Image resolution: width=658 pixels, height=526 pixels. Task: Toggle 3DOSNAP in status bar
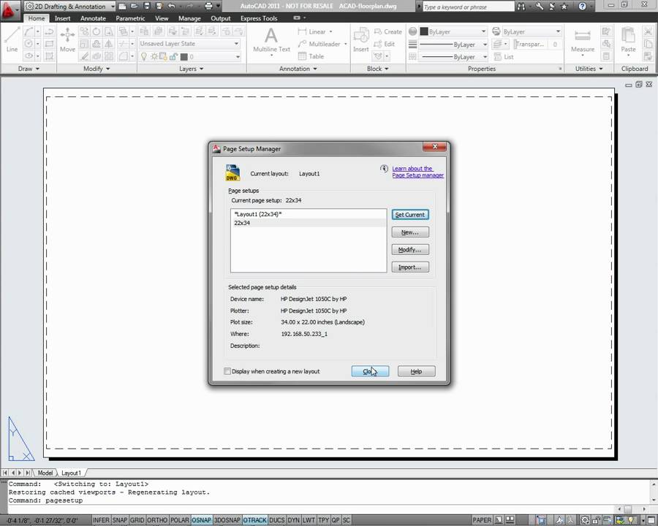pos(227,520)
